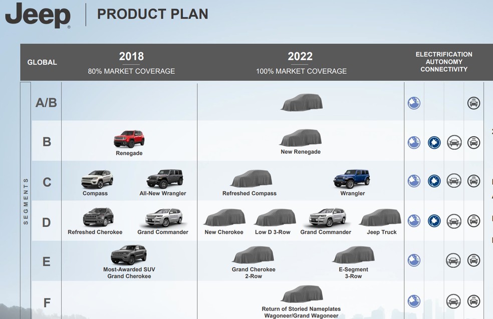Select the red Renegade image
493x319 pixels.
pos(129,139)
